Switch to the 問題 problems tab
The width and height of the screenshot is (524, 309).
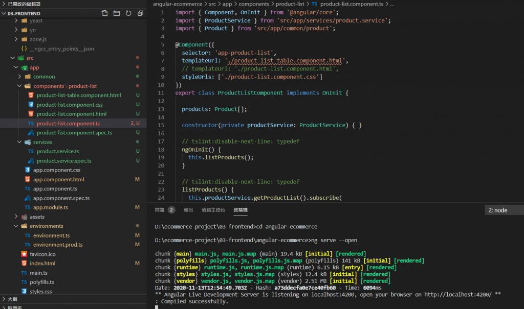pyautogui.click(x=160, y=210)
